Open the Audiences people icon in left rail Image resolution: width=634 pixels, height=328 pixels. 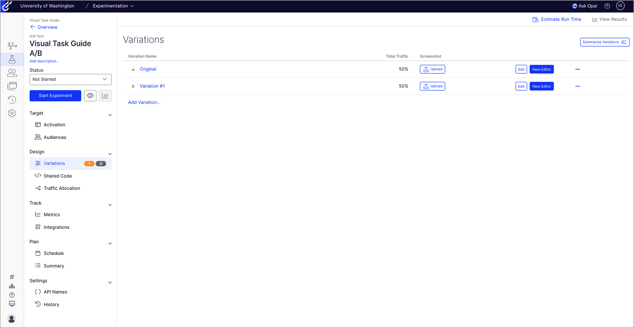click(12, 73)
